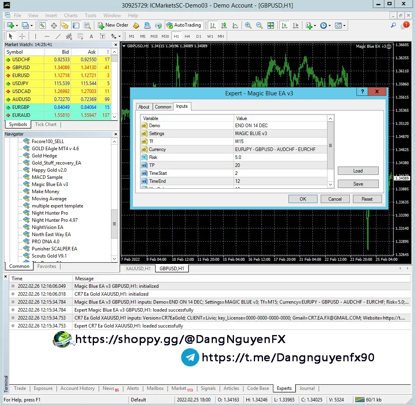Switch to W1 timeframe
This screenshot has width=415, height=405.
pos(210,36)
